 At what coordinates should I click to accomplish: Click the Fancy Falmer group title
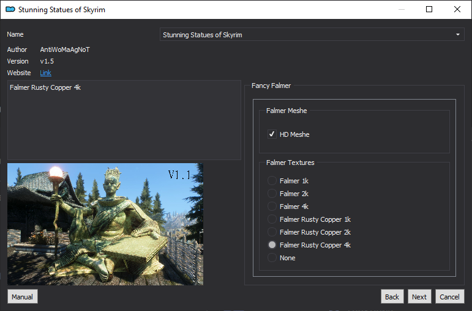271,86
